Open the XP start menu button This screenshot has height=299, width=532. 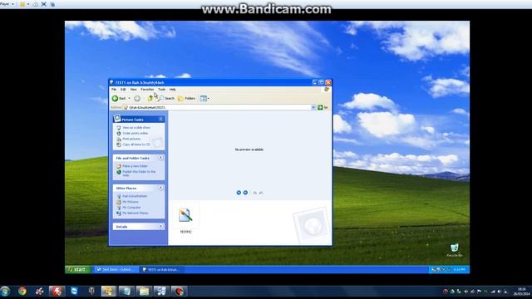[77, 269]
